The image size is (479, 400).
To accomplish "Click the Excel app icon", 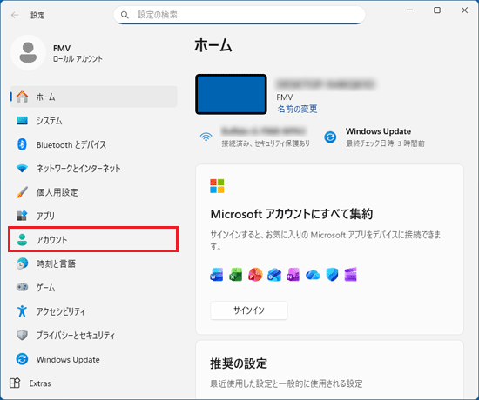I will tap(236, 275).
